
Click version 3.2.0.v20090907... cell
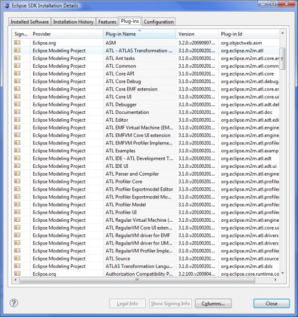click(197, 43)
